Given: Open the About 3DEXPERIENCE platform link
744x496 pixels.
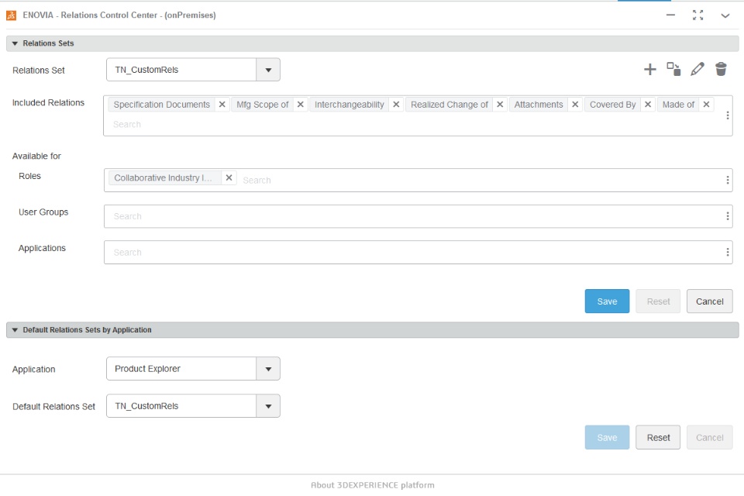Looking at the screenshot, I should click(372, 485).
